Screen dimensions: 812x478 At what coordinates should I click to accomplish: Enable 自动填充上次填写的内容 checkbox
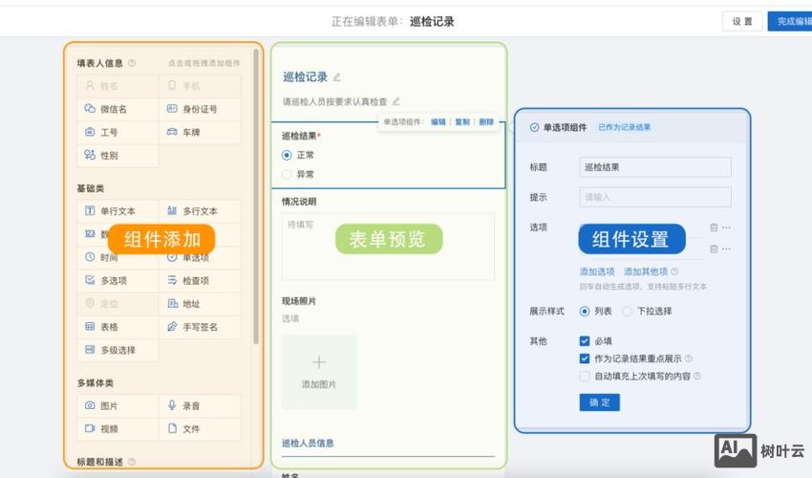(585, 376)
